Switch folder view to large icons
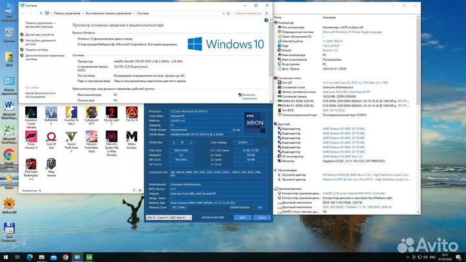466x262 pixels. pos(140,190)
